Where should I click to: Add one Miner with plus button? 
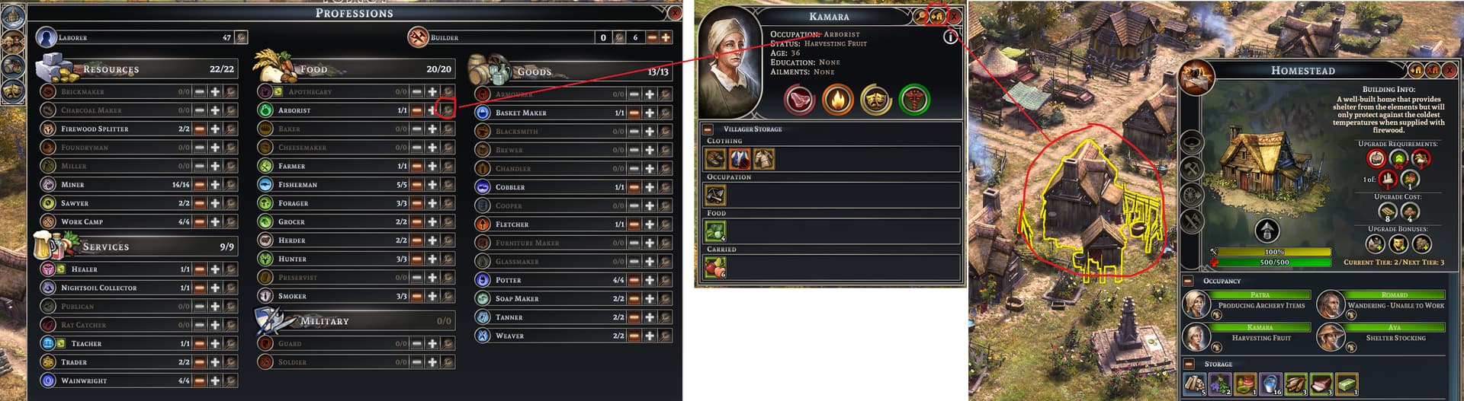click(x=215, y=184)
